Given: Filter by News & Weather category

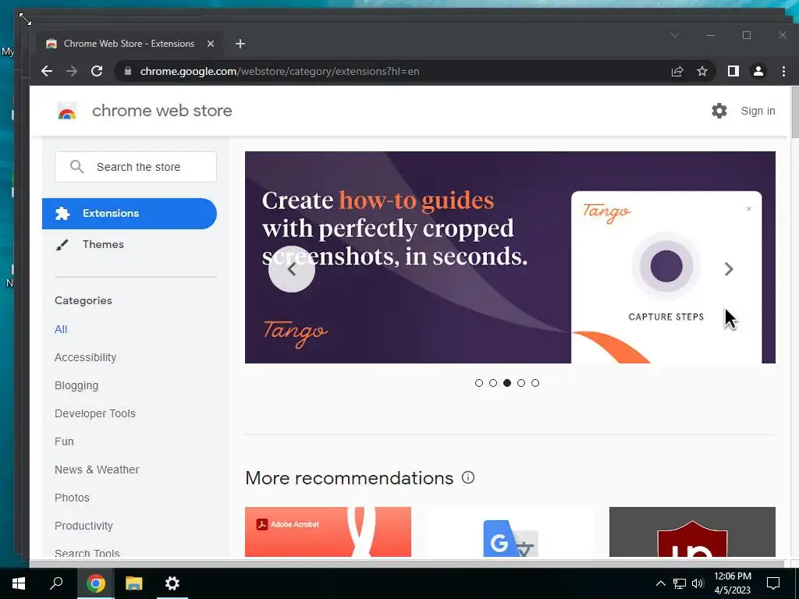Looking at the screenshot, I should pyautogui.click(x=97, y=470).
